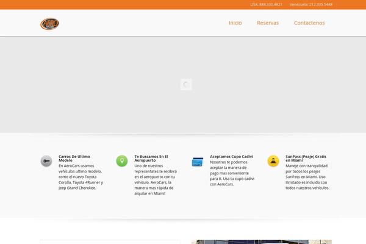
Task: Click the green location pin icon
Action: point(122,161)
